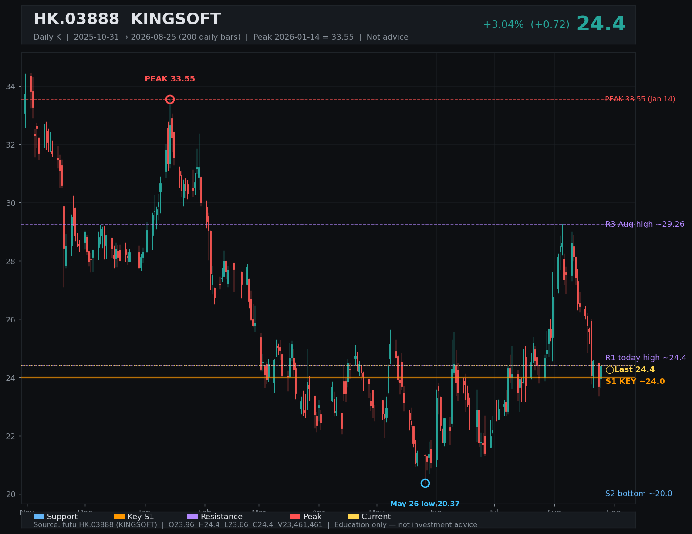Click the 'Daily K' text in the subtitle
This screenshot has height=534, width=692.
[47, 37]
